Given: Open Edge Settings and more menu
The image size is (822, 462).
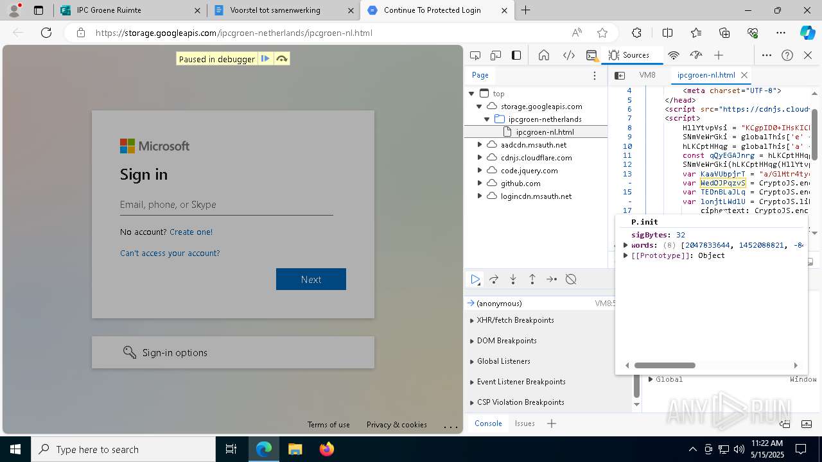Looking at the screenshot, I should click(x=781, y=33).
